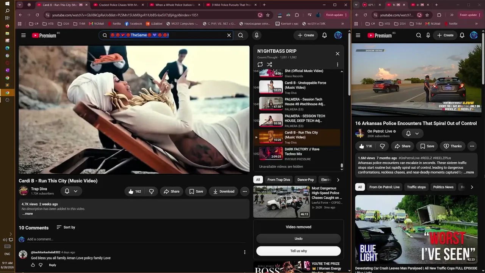
Task: Dislike the comment by bachiterkachala8302
Action: 41,265
